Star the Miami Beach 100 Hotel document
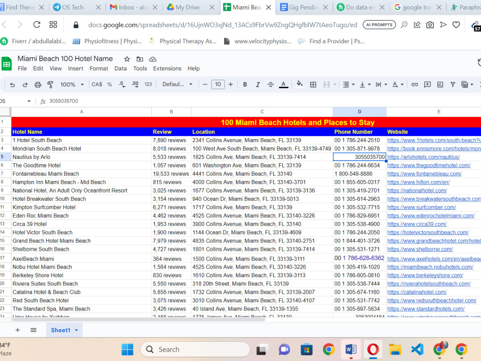 [127, 59]
